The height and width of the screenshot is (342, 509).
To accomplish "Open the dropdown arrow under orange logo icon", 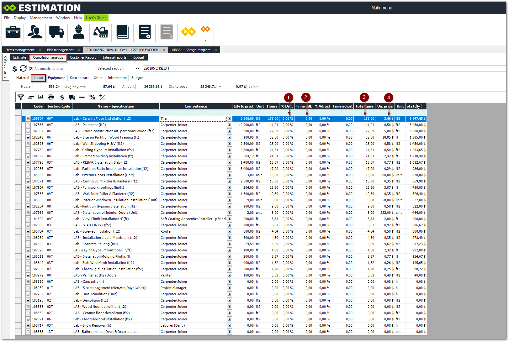I will pos(205,40).
